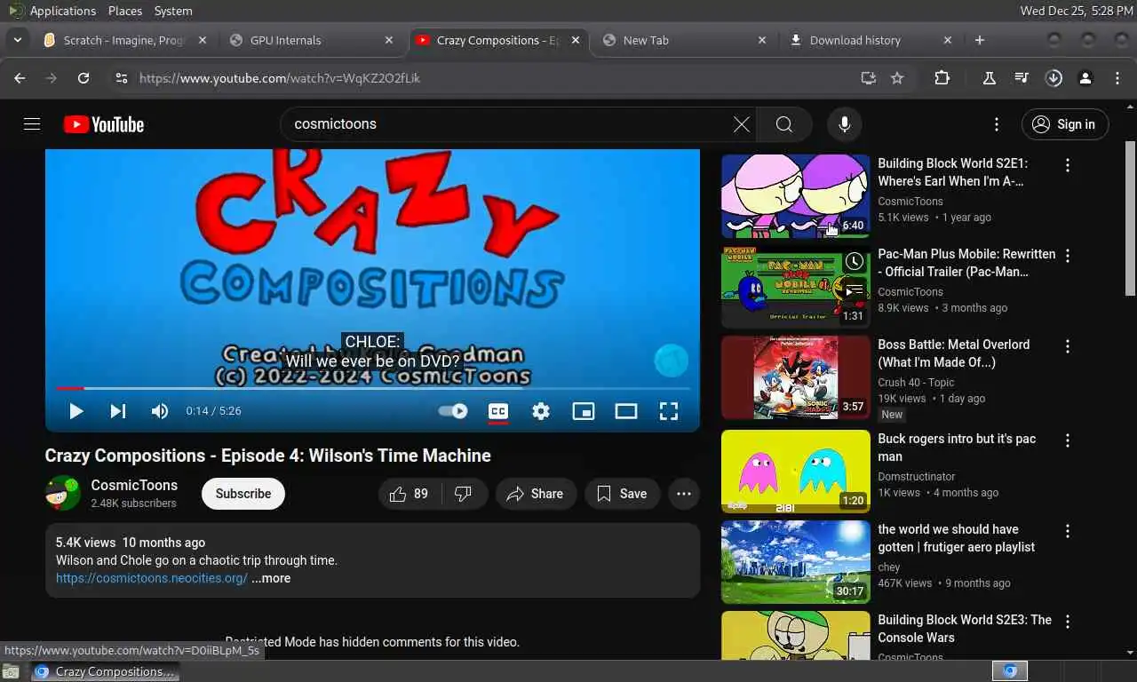Open more actions ellipsis below the video
1137x682 pixels.
pos(684,494)
